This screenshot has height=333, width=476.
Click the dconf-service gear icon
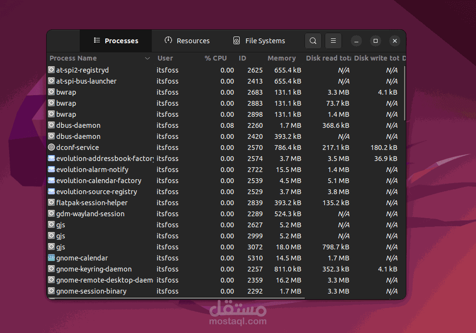click(x=51, y=147)
